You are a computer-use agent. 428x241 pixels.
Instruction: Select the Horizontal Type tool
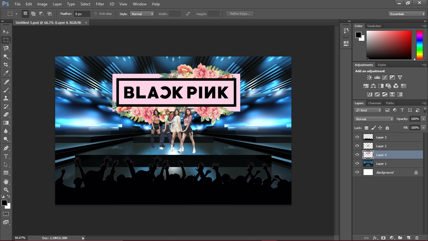pyautogui.click(x=6, y=156)
